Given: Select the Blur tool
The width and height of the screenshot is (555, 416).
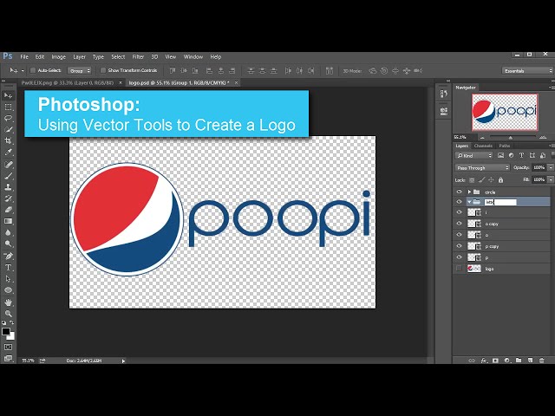Looking at the screenshot, I should (8, 232).
